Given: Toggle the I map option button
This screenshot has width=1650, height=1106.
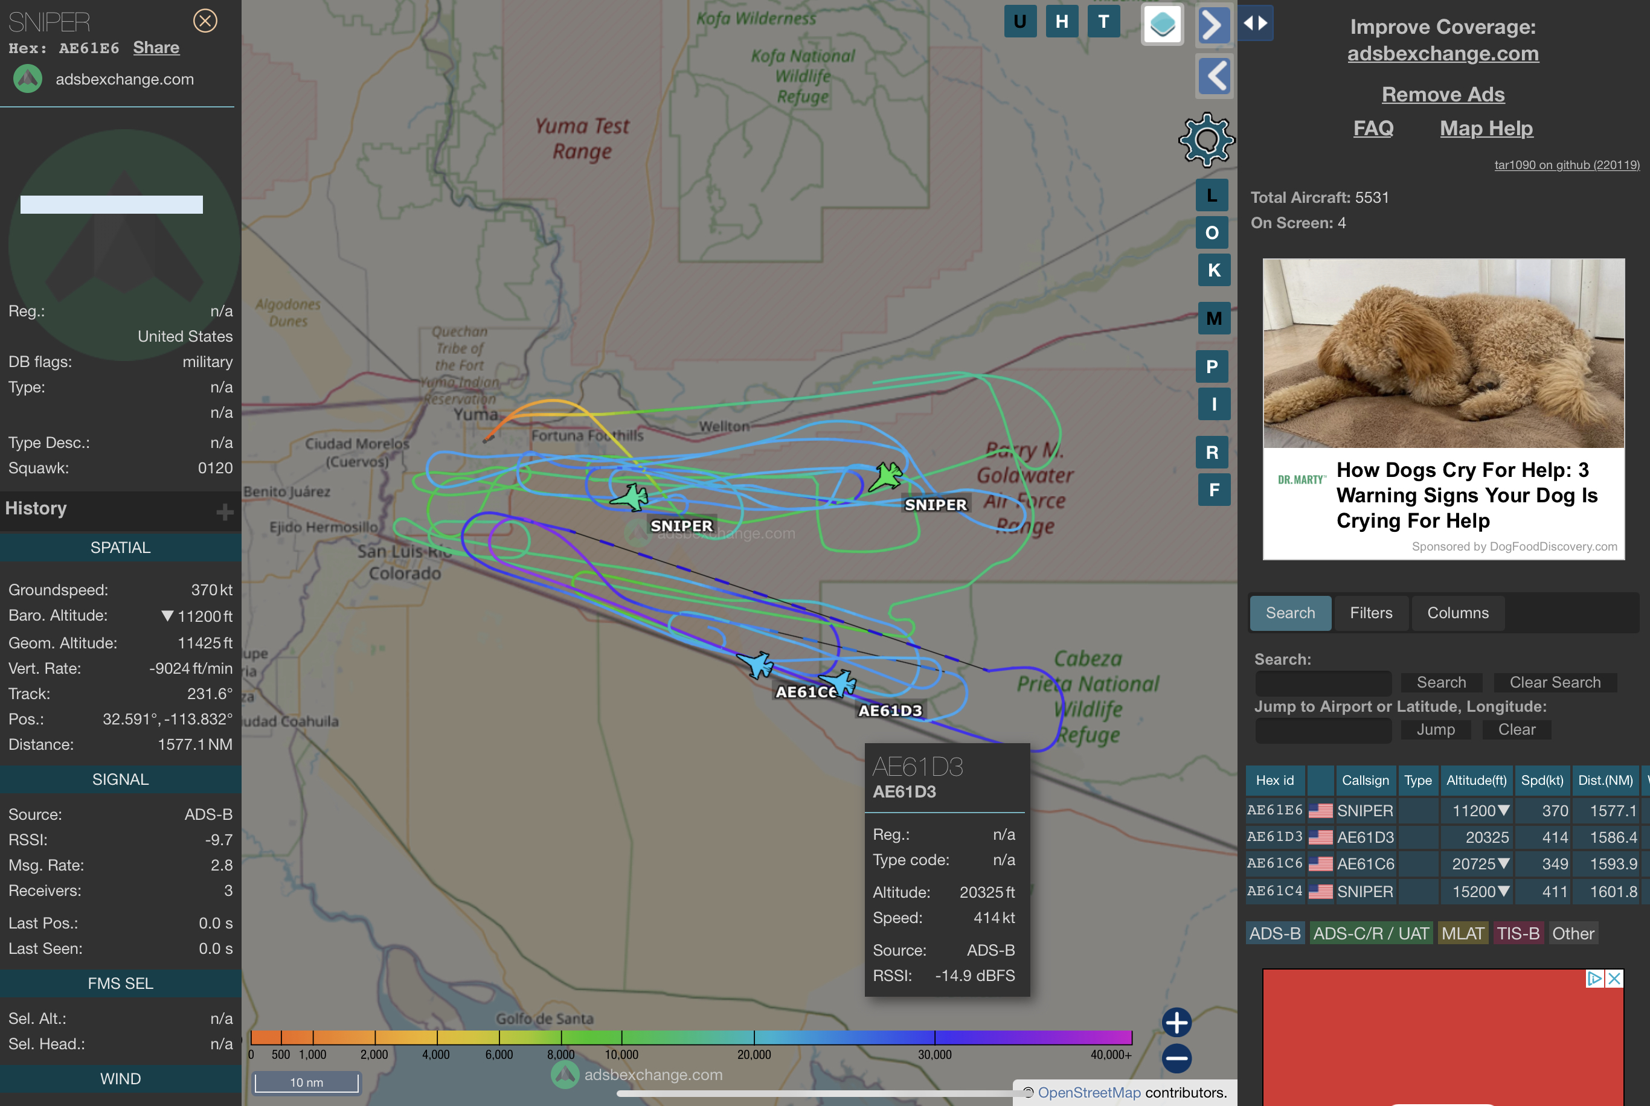Looking at the screenshot, I should pos(1213,404).
